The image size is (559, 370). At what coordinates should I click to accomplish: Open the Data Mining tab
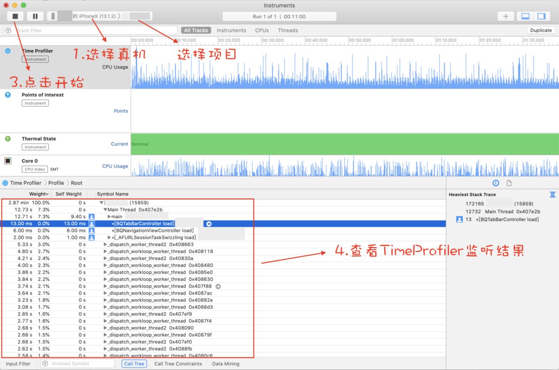pos(225,363)
